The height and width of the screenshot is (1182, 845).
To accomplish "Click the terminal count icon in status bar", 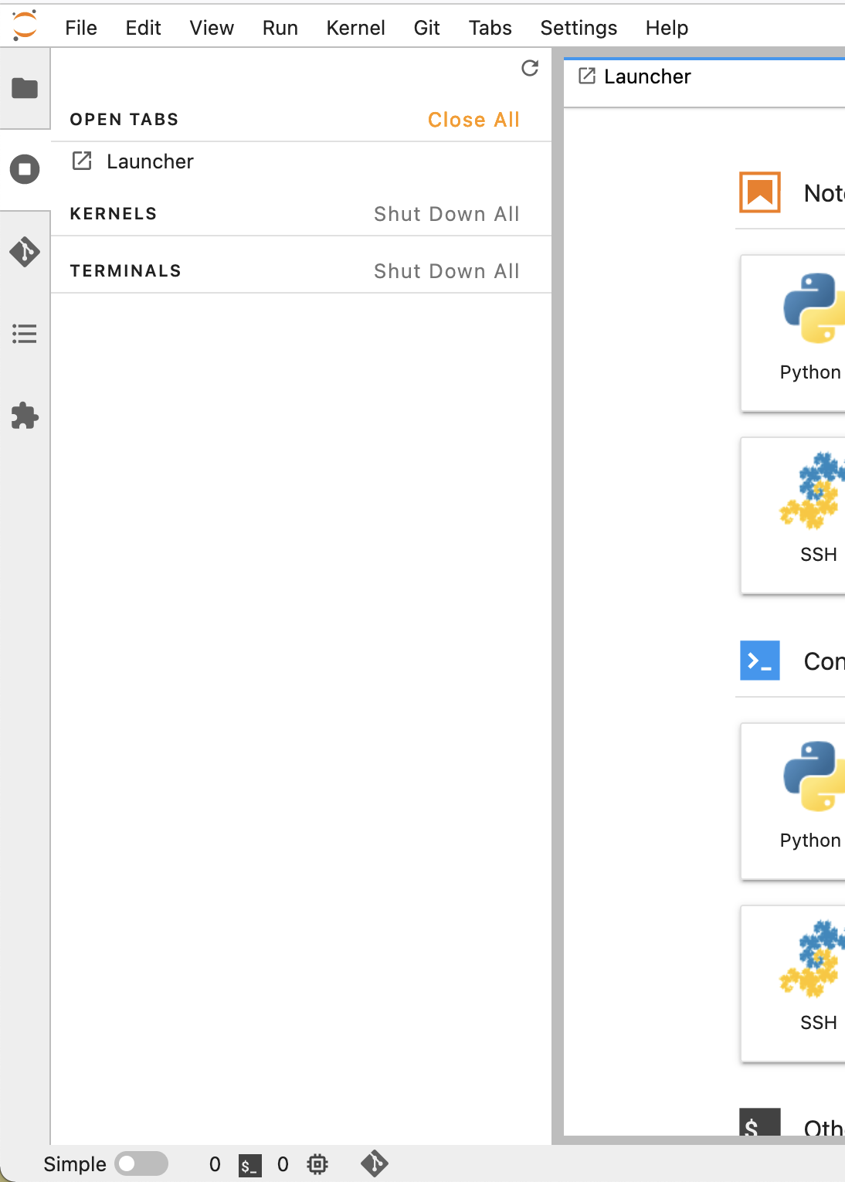I will [249, 1165].
